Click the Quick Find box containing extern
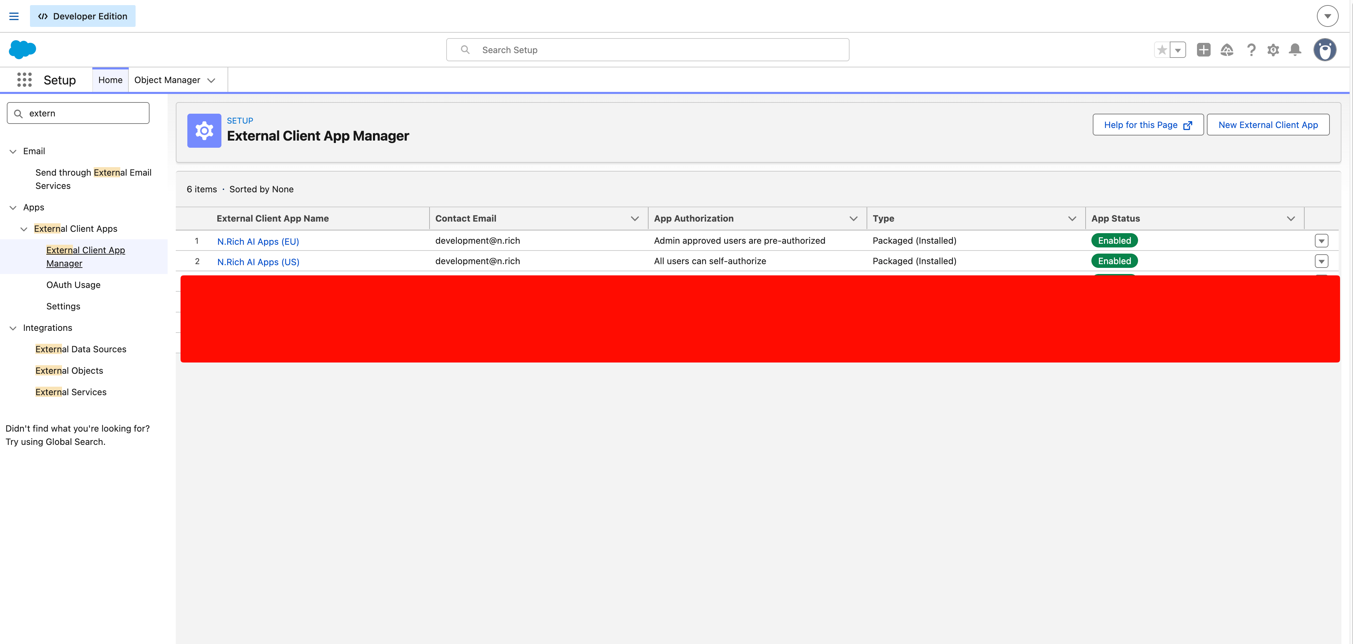1353x644 pixels. tap(78, 113)
